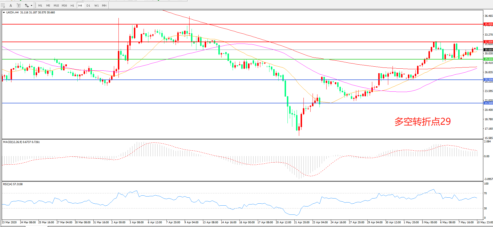
Task: Click the red 35.000 price level tag
Action: 488,24
